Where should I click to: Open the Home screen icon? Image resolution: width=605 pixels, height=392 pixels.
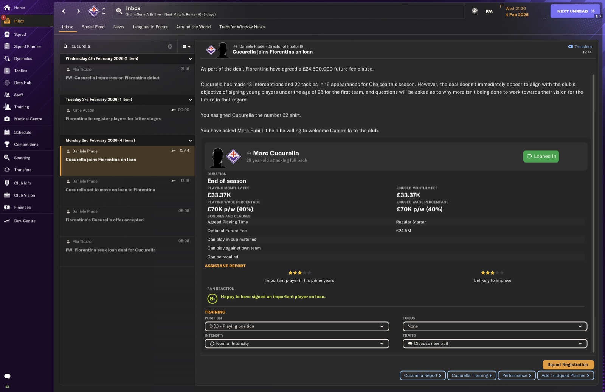coord(7,8)
